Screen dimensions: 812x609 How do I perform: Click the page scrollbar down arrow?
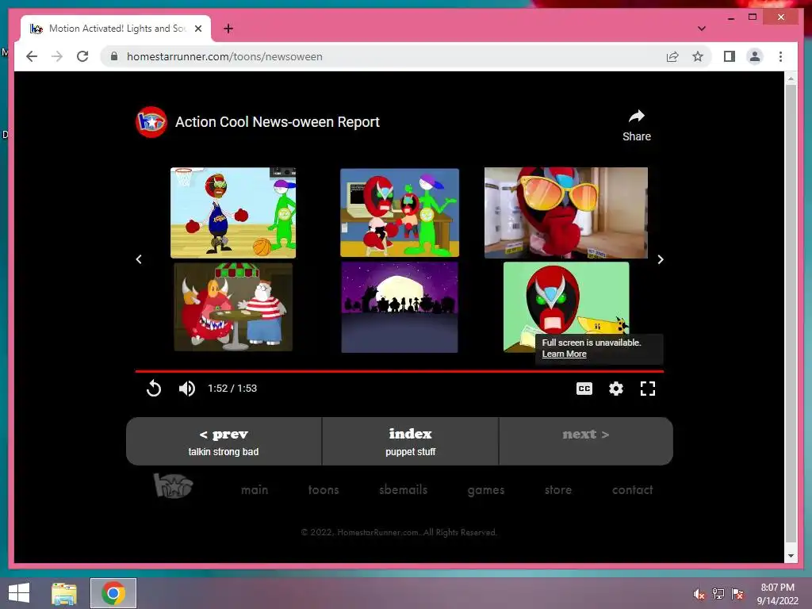point(791,556)
